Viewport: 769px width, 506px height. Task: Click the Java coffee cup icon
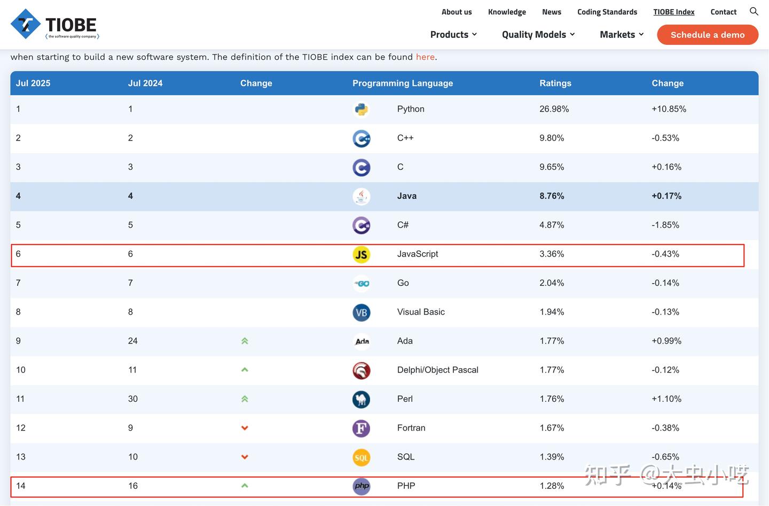point(362,197)
